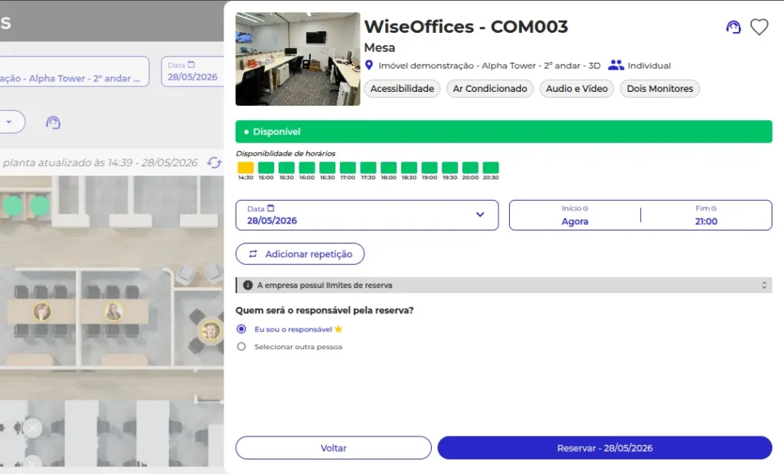Screen dimensions: 784x474
Task: Click the Imóvel demonstração - Alpha Tower location text
Action: tap(489, 66)
